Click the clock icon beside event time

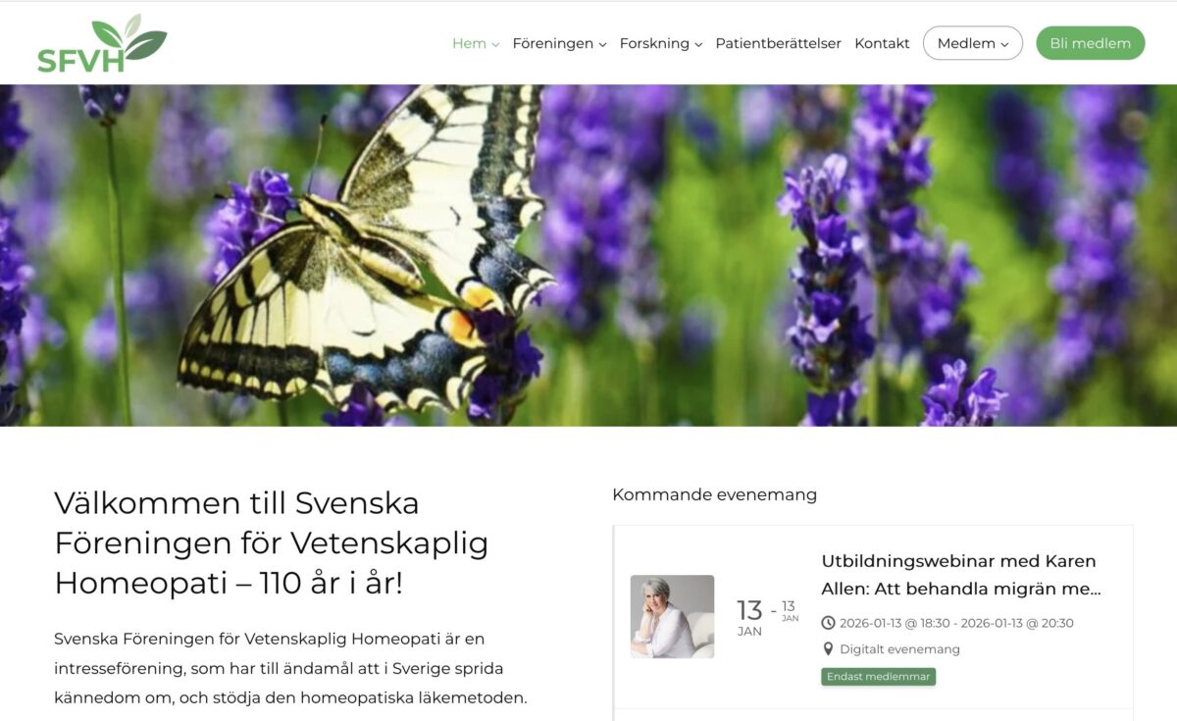coord(828,623)
